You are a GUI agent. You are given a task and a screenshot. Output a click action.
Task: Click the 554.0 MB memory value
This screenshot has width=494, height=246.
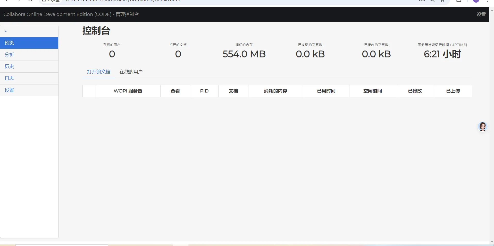[244, 54]
